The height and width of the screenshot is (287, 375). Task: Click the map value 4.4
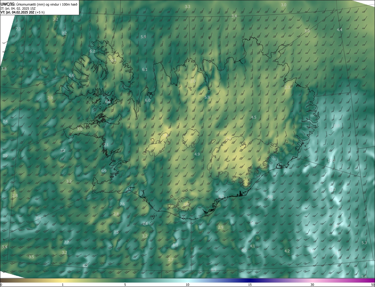click(339, 30)
